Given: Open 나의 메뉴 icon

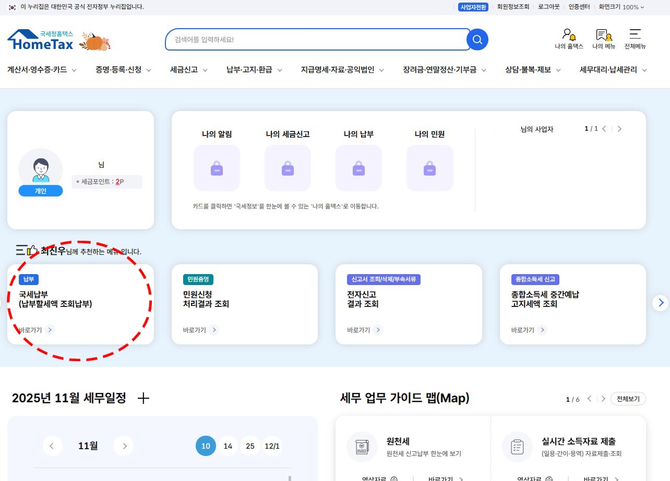Looking at the screenshot, I should [x=604, y=39].
